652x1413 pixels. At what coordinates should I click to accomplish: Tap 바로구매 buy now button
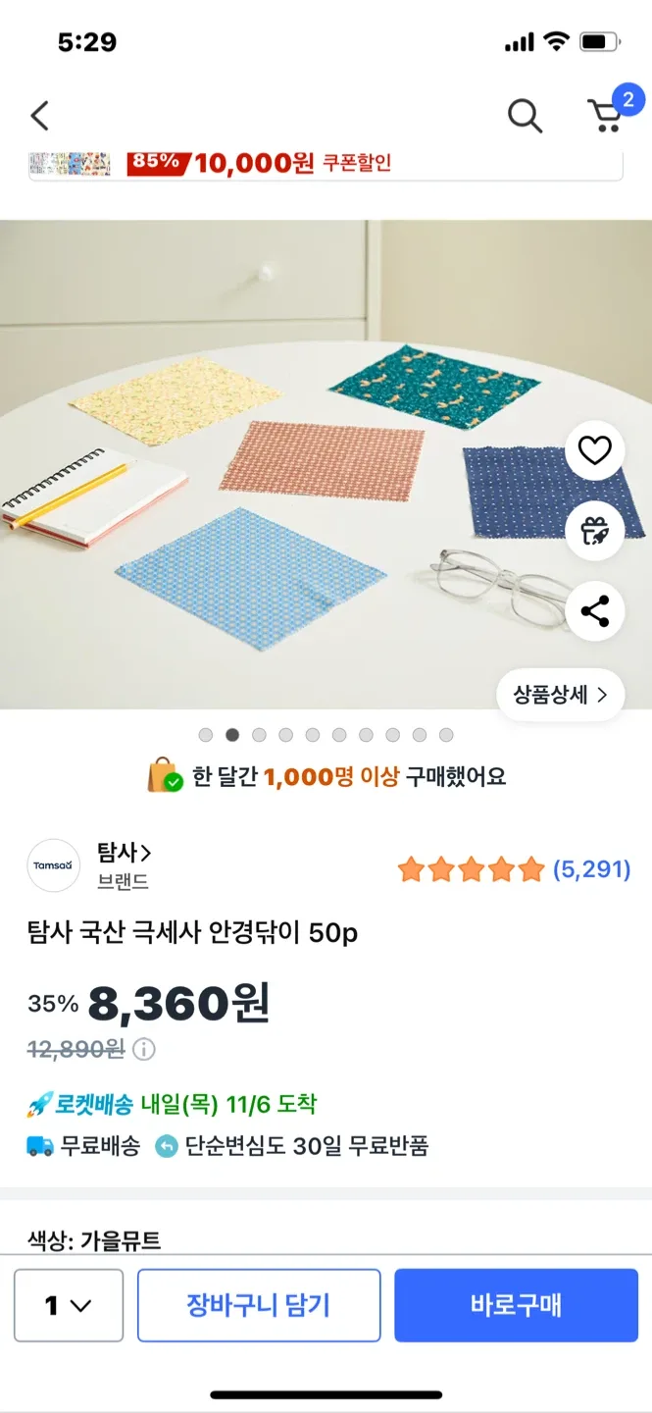coord(516,1305)
